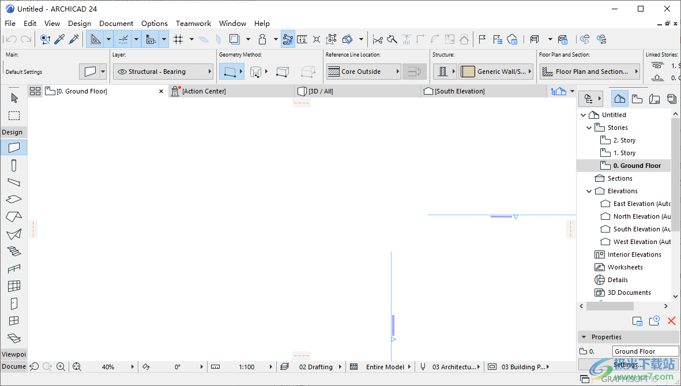Select the Worksheets item in navigator

click(625, 267)
